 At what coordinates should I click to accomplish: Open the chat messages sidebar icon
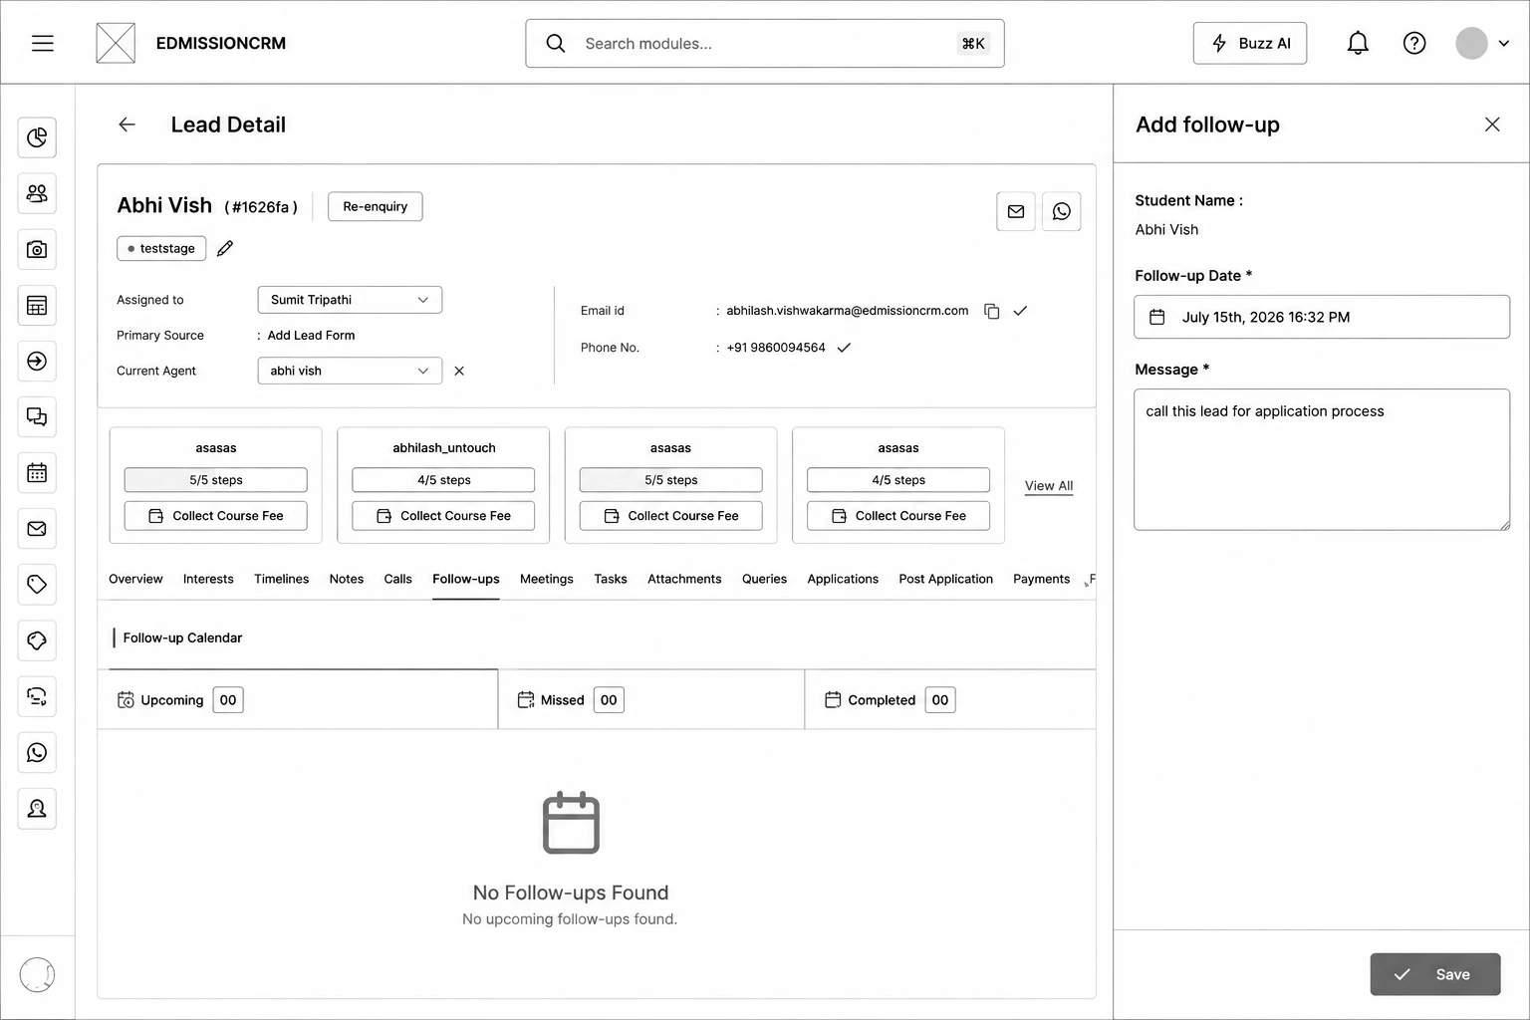pos(37,416)
